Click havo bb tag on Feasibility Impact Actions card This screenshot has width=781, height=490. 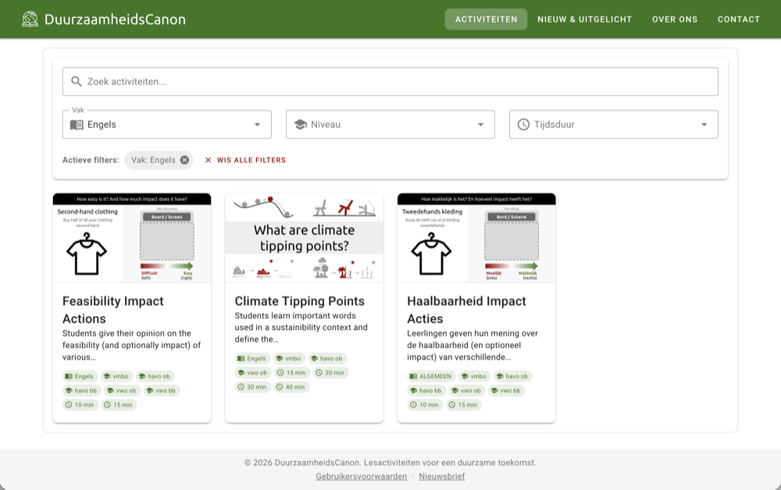tap(80, 390)
